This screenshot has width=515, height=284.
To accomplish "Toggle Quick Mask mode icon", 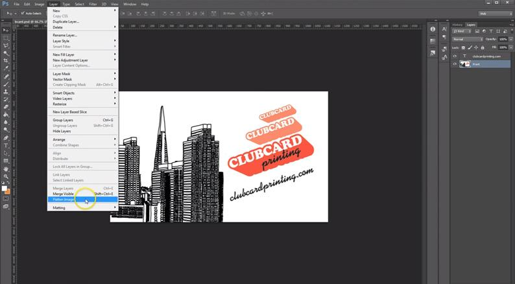I will click(x=6, y=198).
